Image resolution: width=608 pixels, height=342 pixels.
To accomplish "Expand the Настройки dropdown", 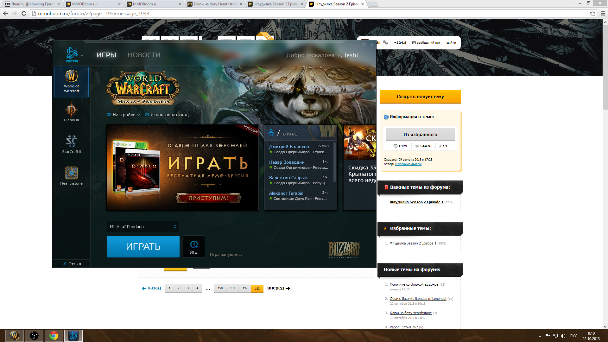I will (x=123, y=115).
